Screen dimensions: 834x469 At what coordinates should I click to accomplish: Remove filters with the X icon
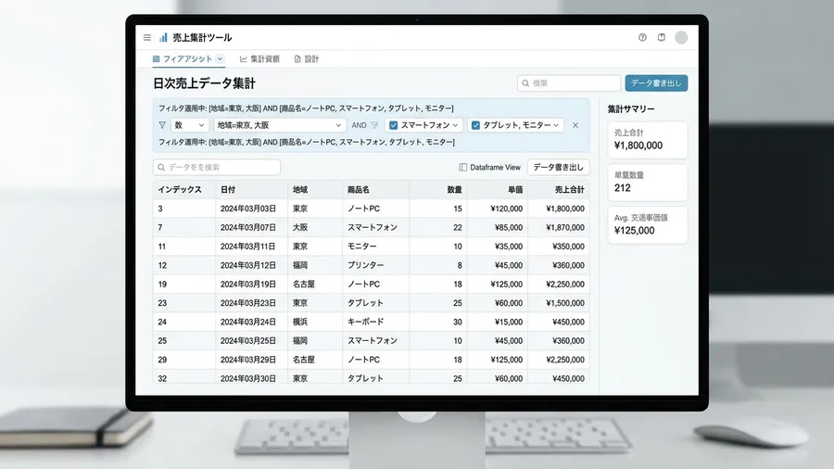click(x=575, y=125)
